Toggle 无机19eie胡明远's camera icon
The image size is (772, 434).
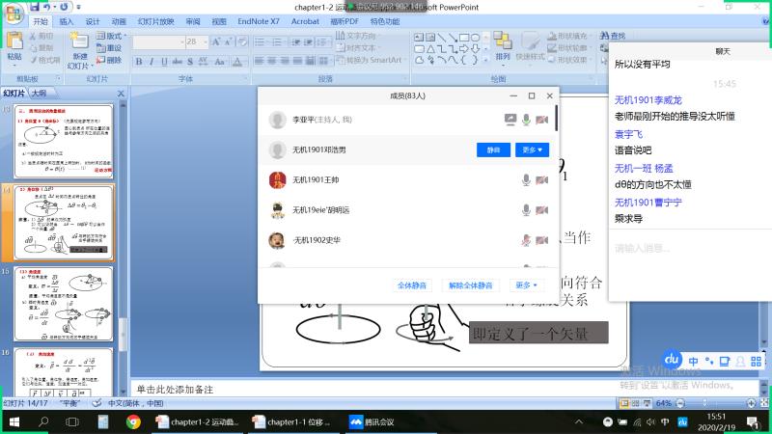click(542, 210)
